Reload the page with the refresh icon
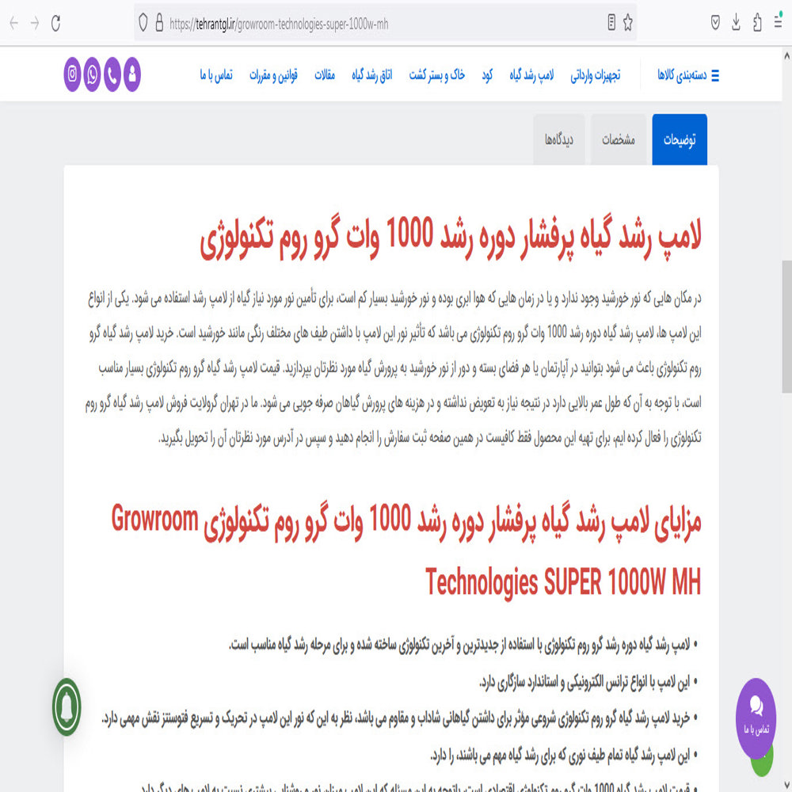792x792 pixels. tap(55, 23)
